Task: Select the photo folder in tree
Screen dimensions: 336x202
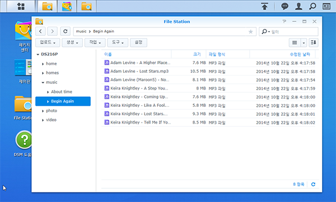Action: [x=52, y=111]
